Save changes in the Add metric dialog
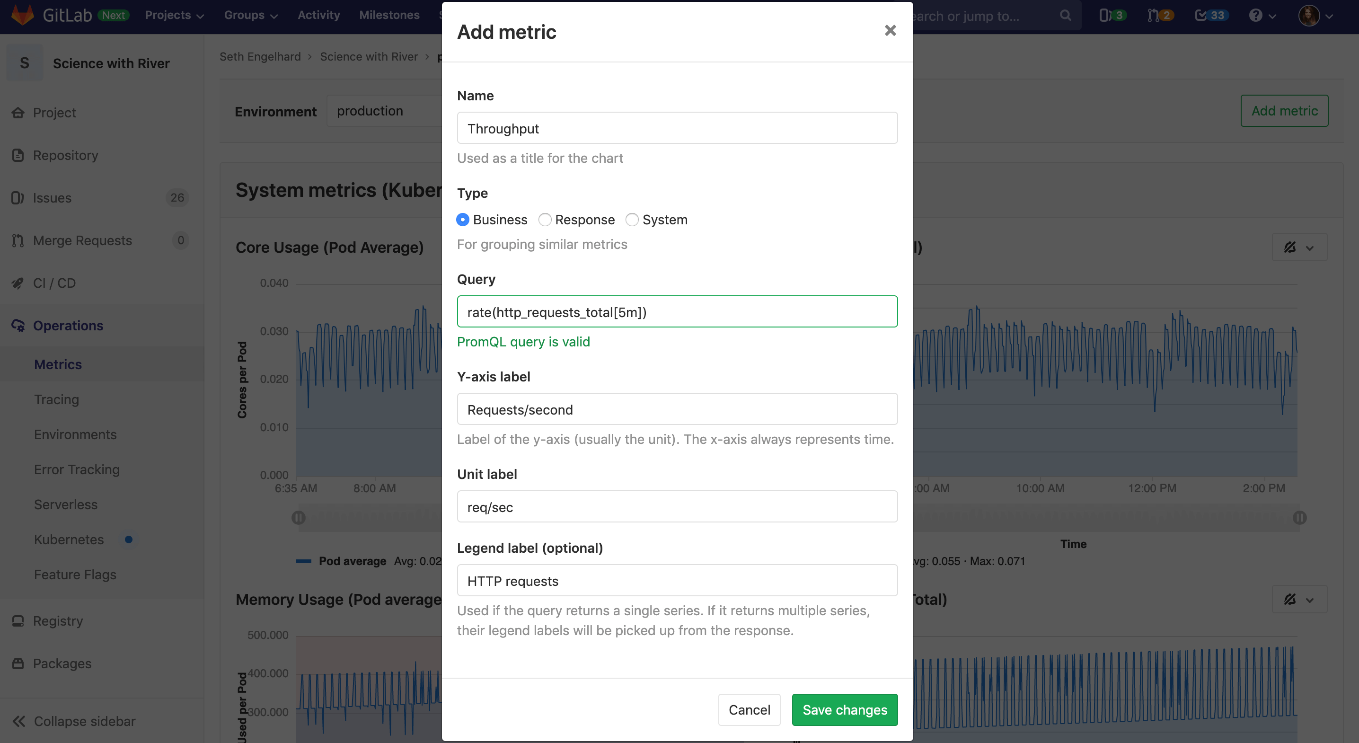Viewport: 1359px width, 743px height. pyautogui.click(x=844, y=710)
